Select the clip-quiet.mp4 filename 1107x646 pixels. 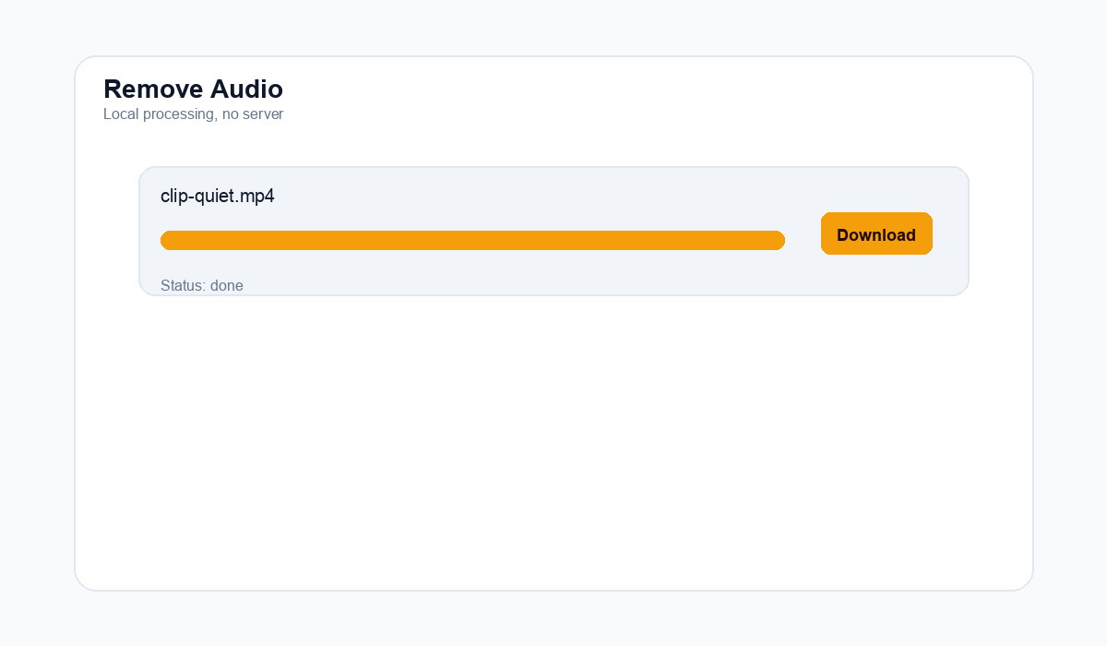click(x=218, y=196)
